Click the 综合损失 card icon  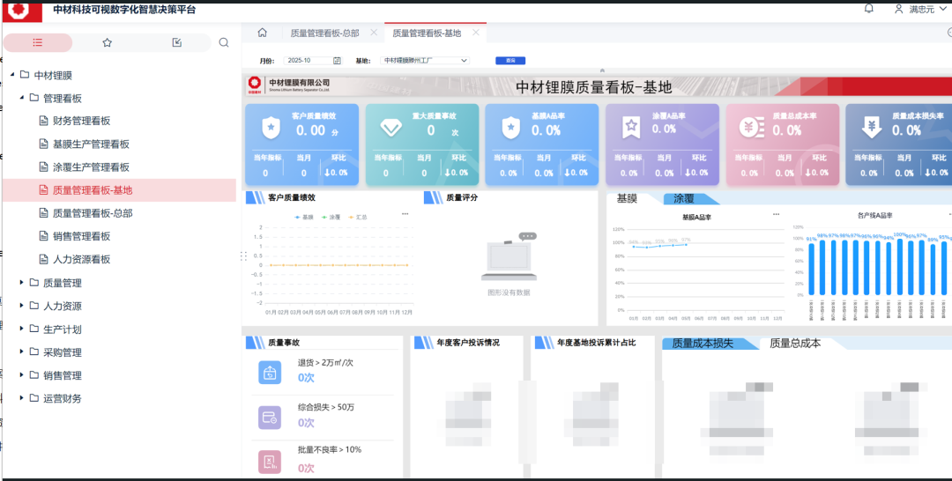tap(271, 418)
